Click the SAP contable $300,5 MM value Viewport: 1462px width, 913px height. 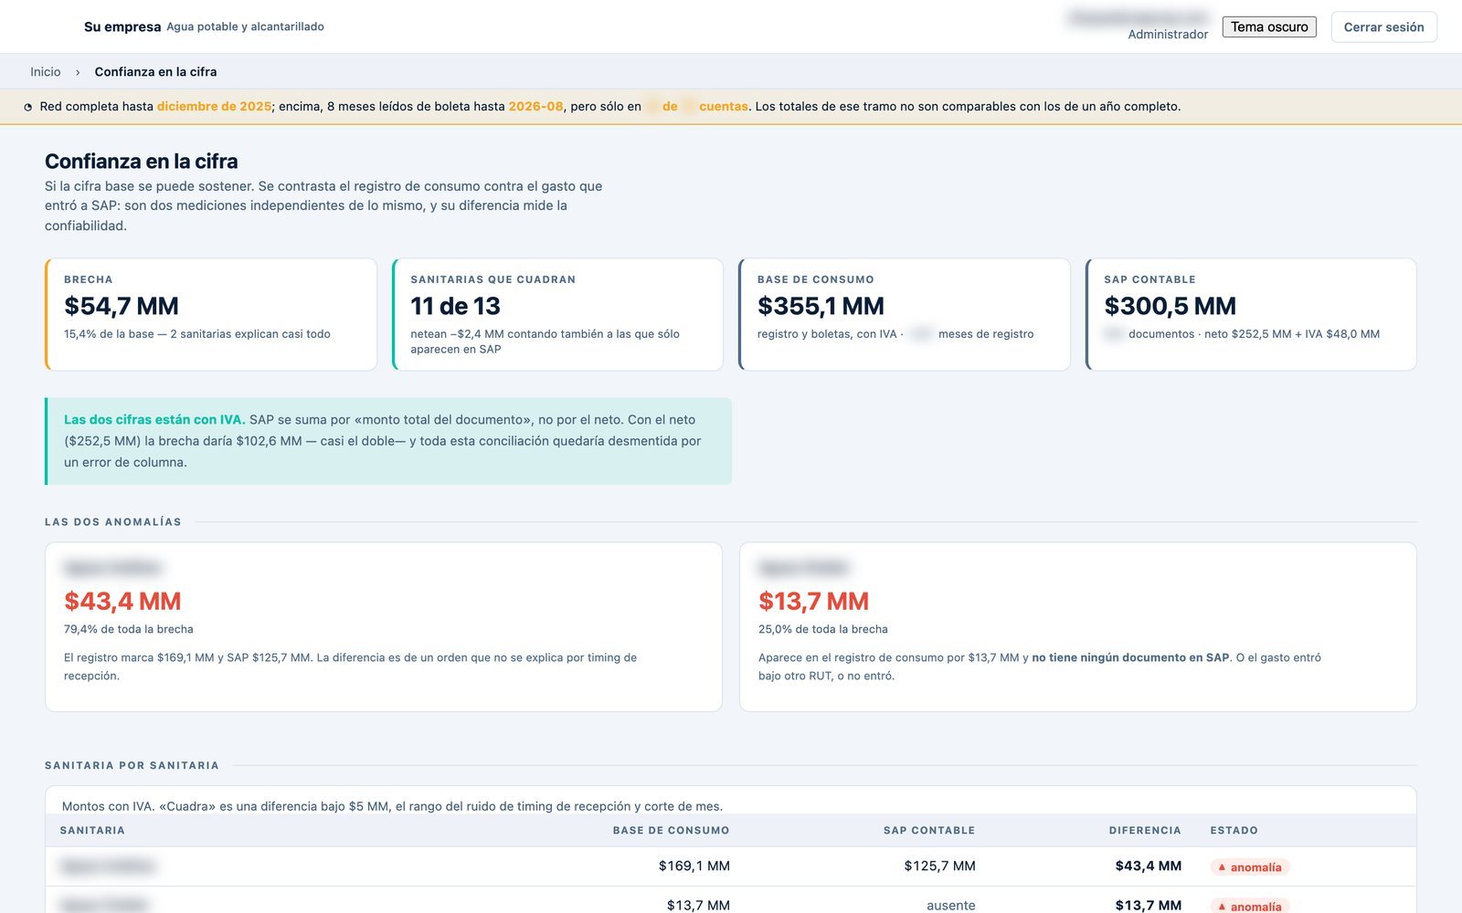(1170, 306)
